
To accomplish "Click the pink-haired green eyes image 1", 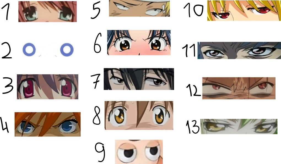I will point(47,12).
